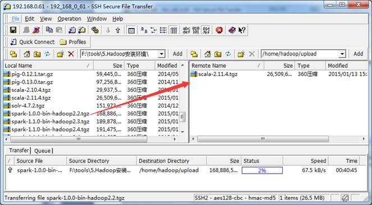Click the Quick Connect button
This screenshot has width=372, height=205.
(x=33, y=42)
